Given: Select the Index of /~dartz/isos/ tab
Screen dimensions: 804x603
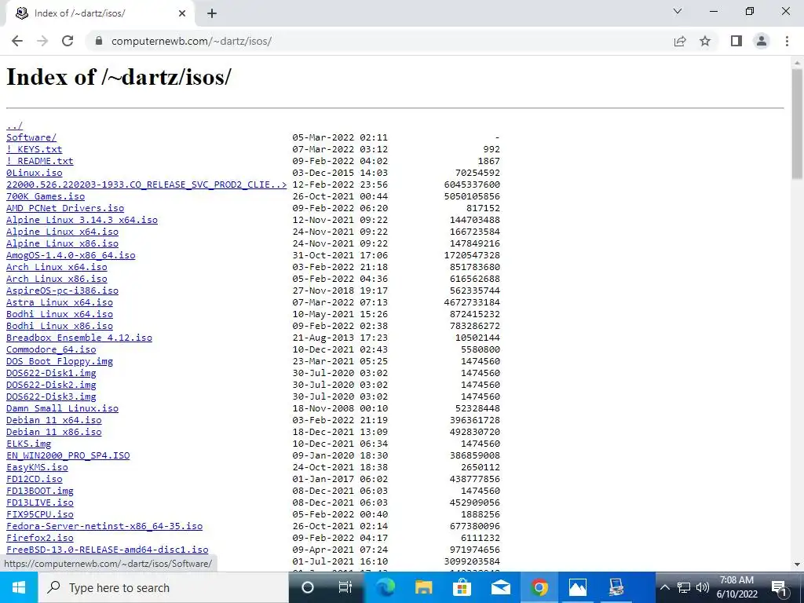Looking at the screenshot, I should pos(100,13).
